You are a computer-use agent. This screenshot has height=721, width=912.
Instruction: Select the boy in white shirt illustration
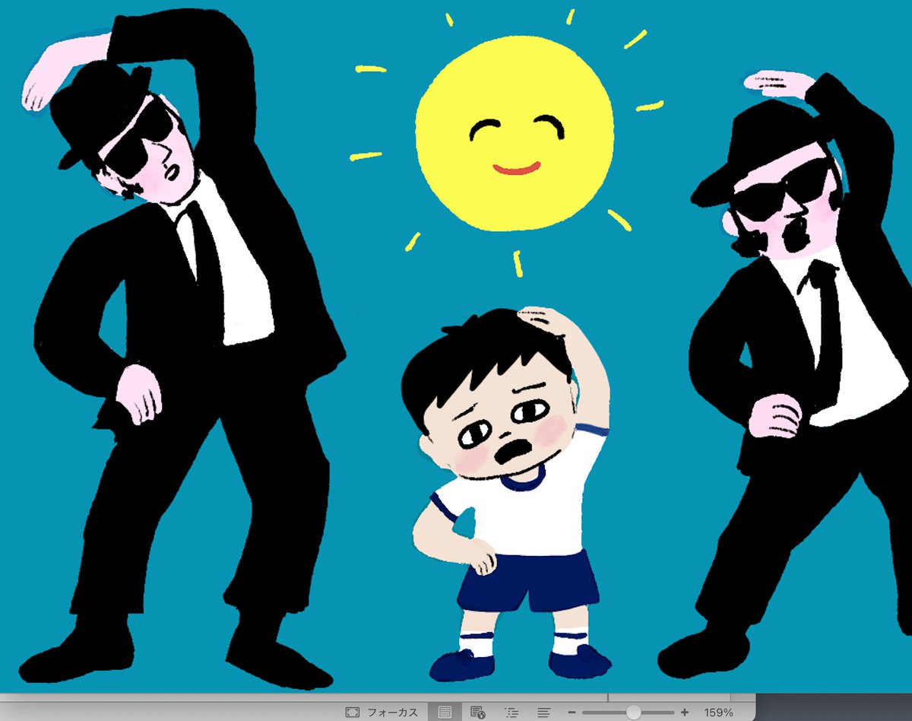pos(505,494)
